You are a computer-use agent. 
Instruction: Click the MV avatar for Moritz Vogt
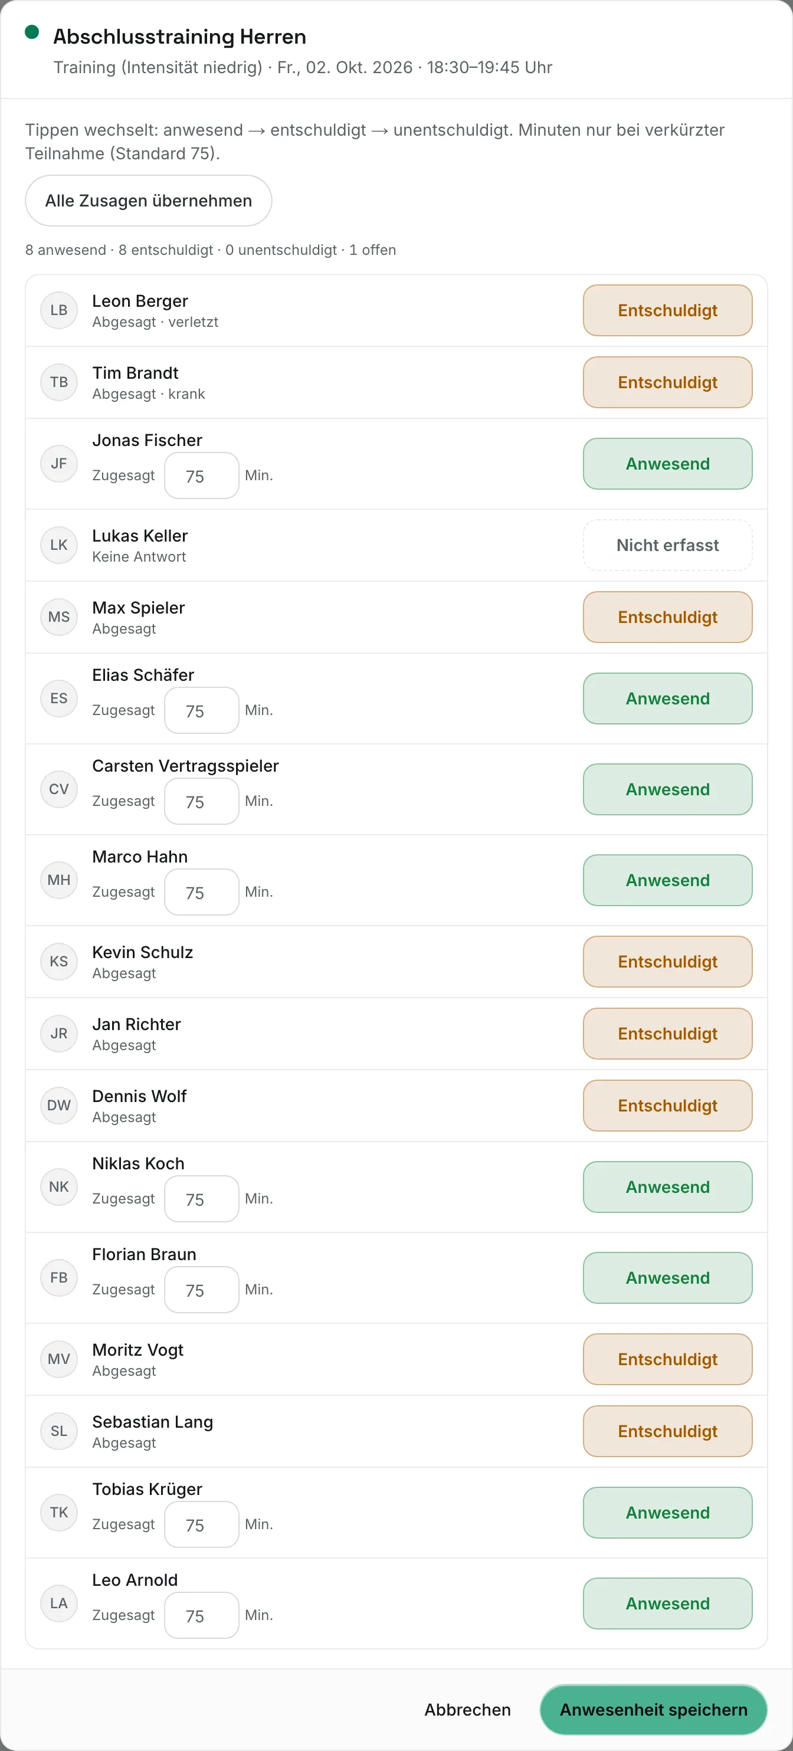pyautogui.click(x=59, y=1359)
